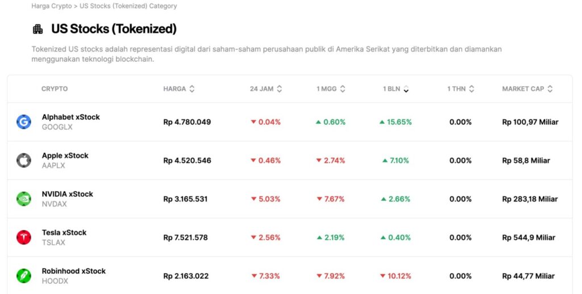This screenshot has height=294, width=582.
Task: Select the Tesla xStock name
Action: pyautogui.click(x=64, y=233)
